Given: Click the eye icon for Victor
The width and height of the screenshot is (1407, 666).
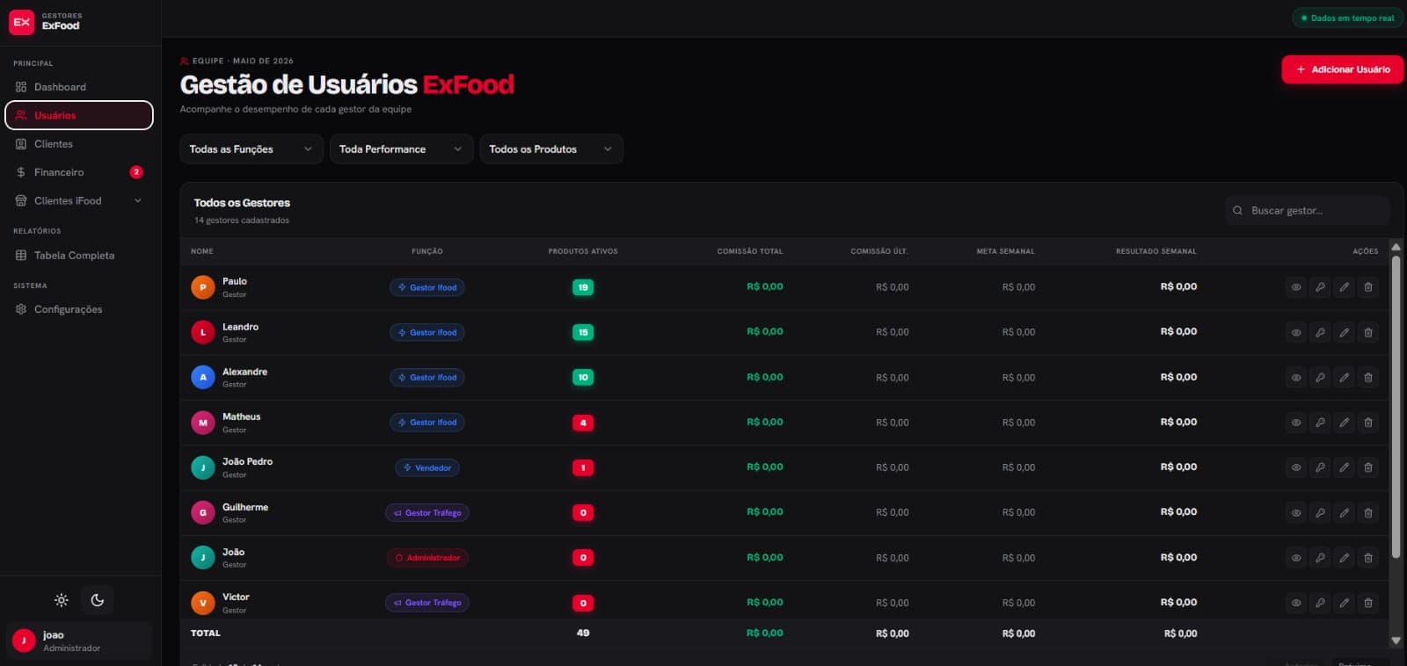Looking at the screenshot, I should [x=1296, y=603].
